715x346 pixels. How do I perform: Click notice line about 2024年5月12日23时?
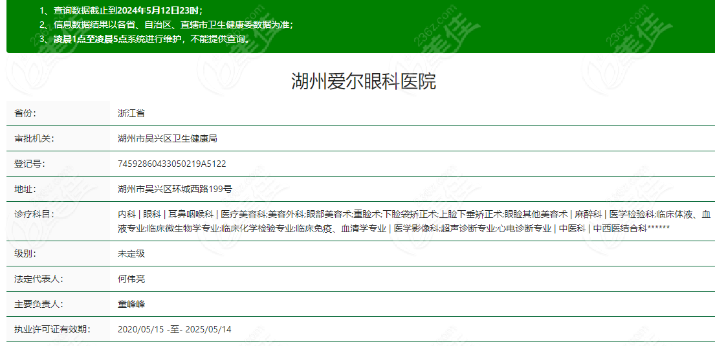(121, 11)
